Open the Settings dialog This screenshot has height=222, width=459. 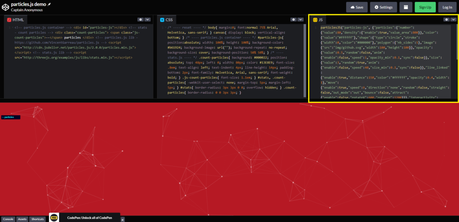coord(384,7)
